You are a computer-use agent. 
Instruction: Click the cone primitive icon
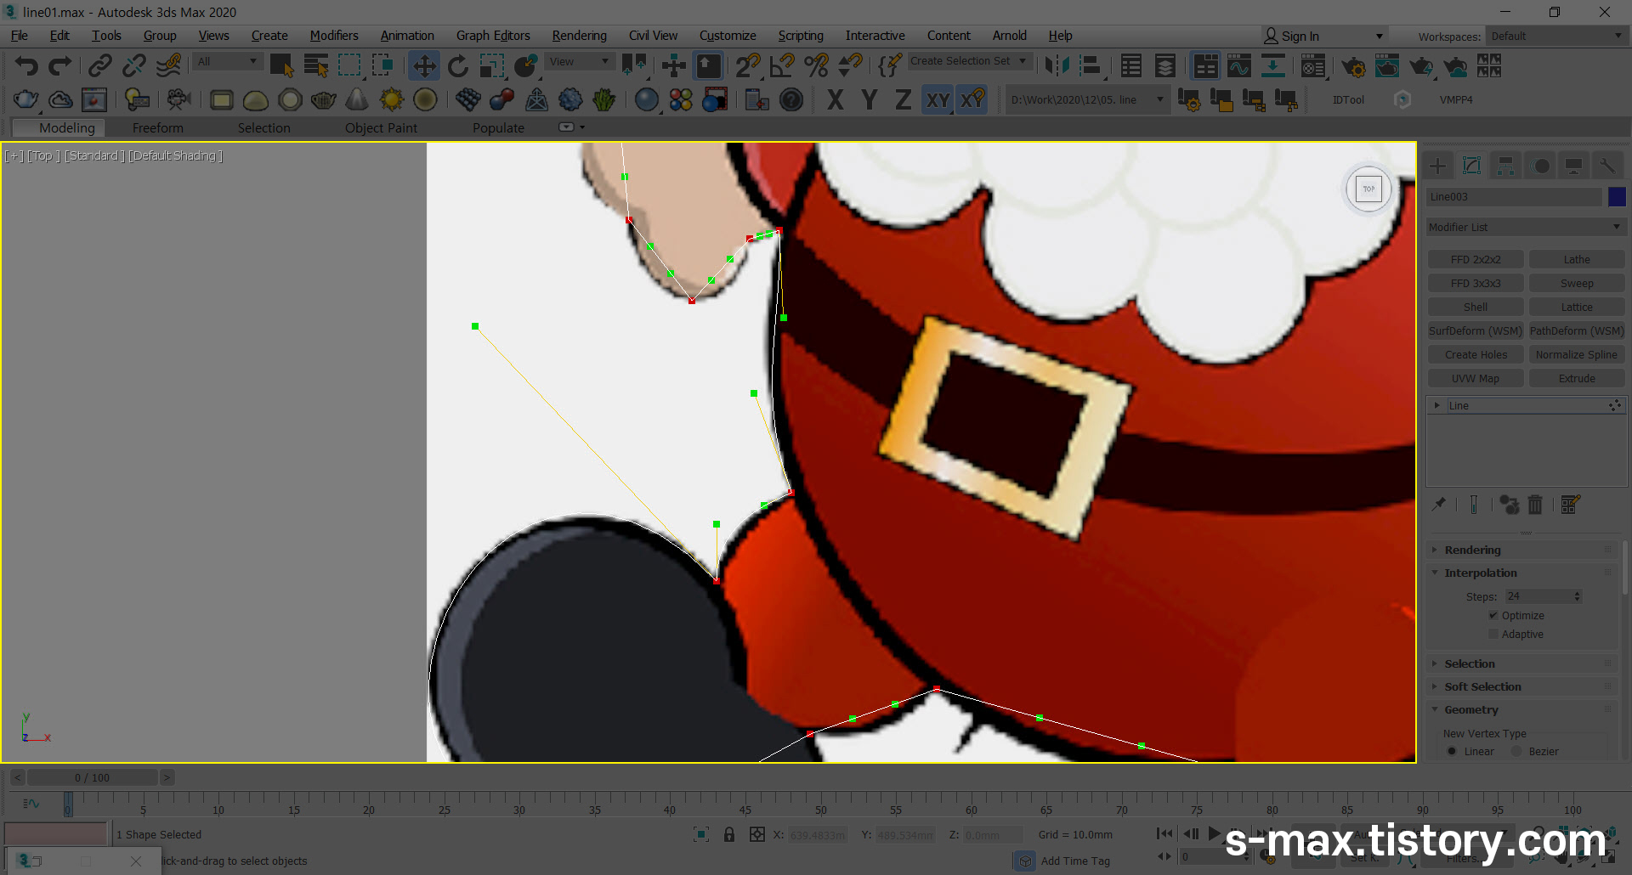click(357, 100)
